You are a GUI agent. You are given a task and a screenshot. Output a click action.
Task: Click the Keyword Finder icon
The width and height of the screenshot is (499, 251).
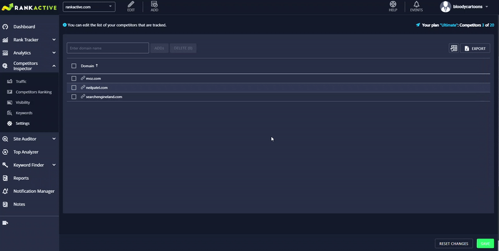pos(5,165)
